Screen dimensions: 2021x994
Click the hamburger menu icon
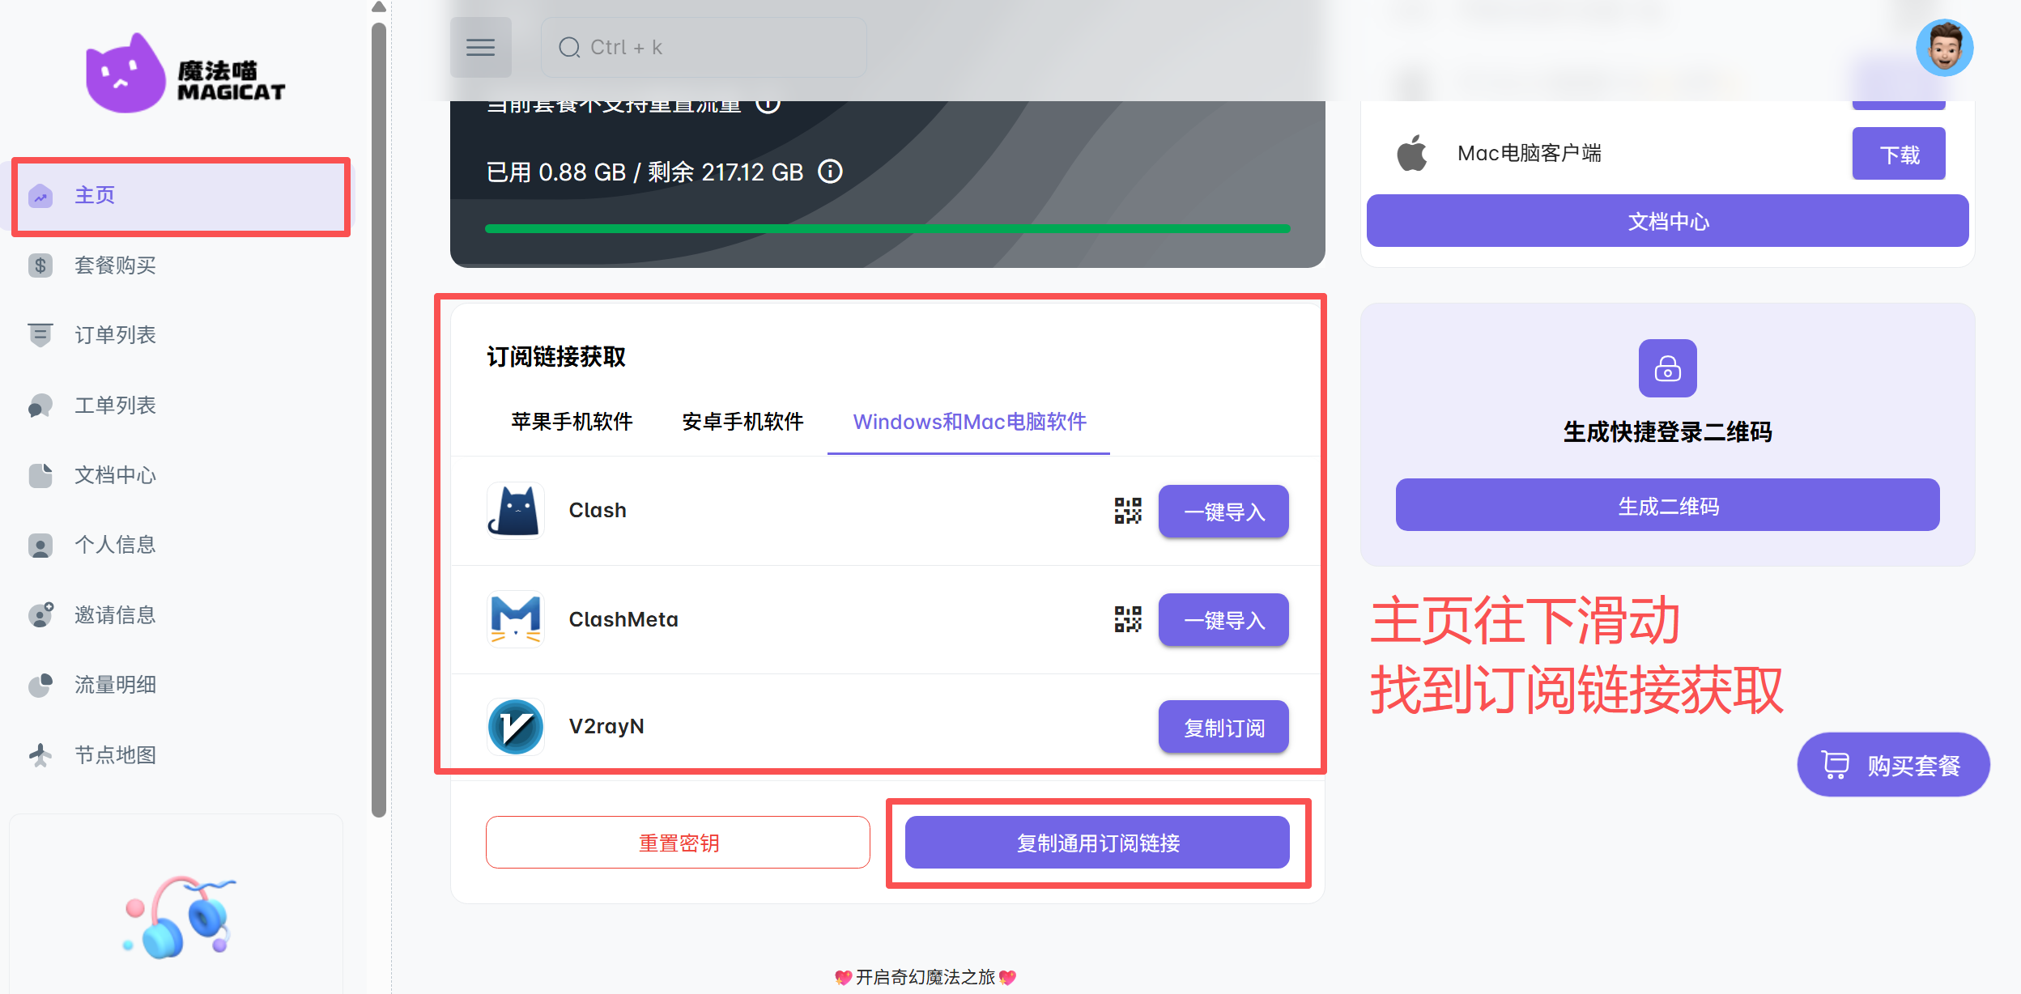pyautogui.click(x=480, y=48)
